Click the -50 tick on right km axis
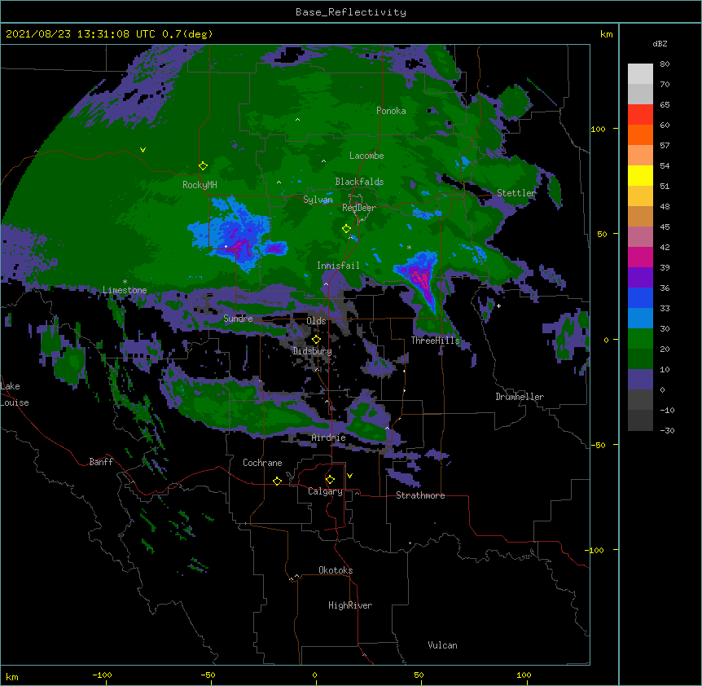 [x=597, y=445]
